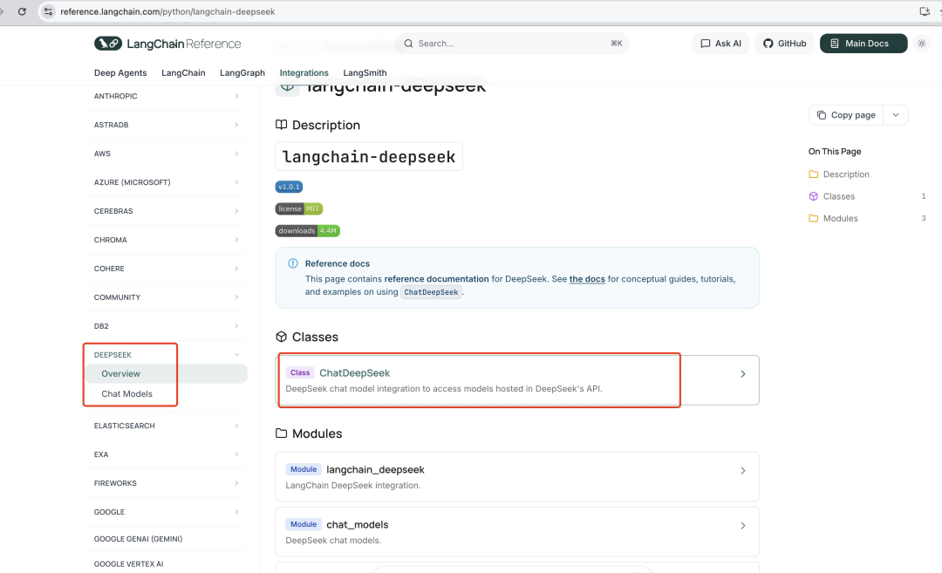942x573 pixels.
Task: Open Main Docs button
Action: (863, 44)
